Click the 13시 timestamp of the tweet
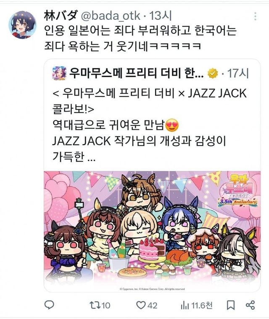The width and height of the screenshot is (269, 319). [x=161, y=16]
